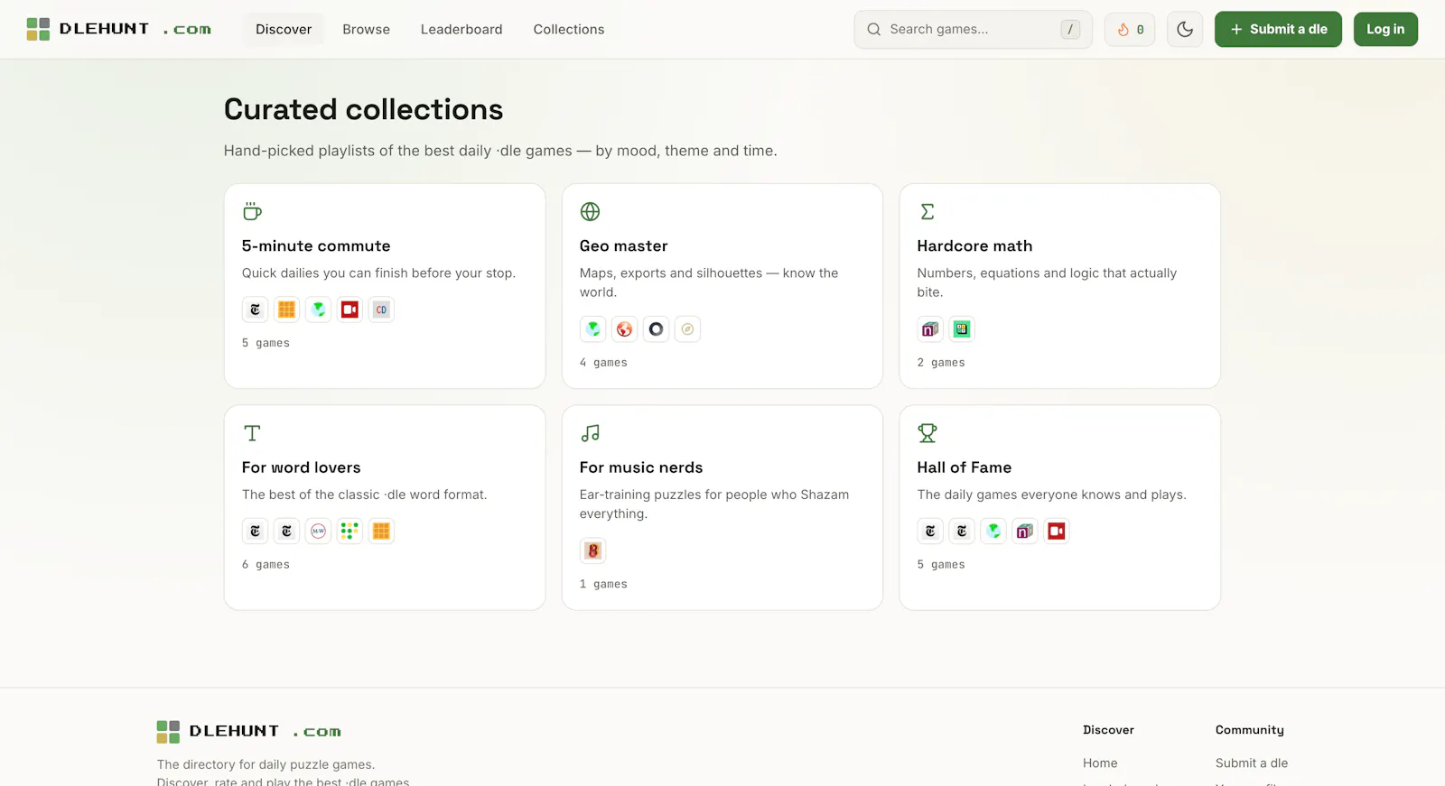Open the Merriam-Webster icon in For word lovers

coord(318,532)
